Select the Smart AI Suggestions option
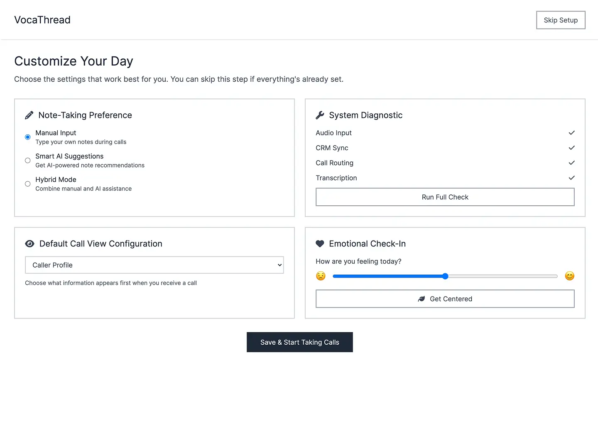 click(x=27, y=160)
